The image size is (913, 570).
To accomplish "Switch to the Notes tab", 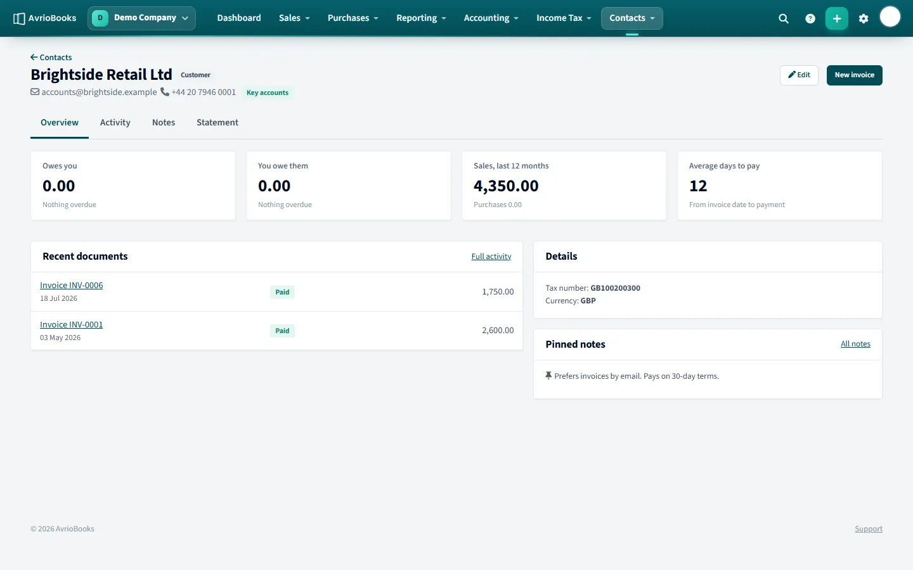I will pyautogui.click(x=164, y=123).
